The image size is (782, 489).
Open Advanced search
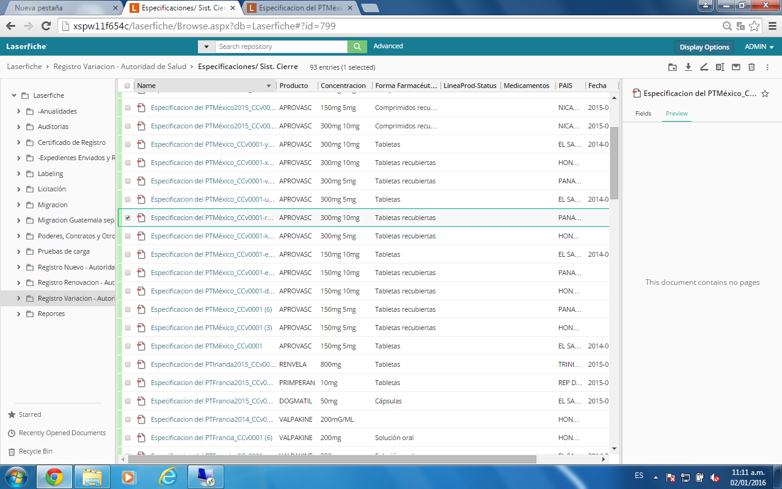click(x=388, y=46)
